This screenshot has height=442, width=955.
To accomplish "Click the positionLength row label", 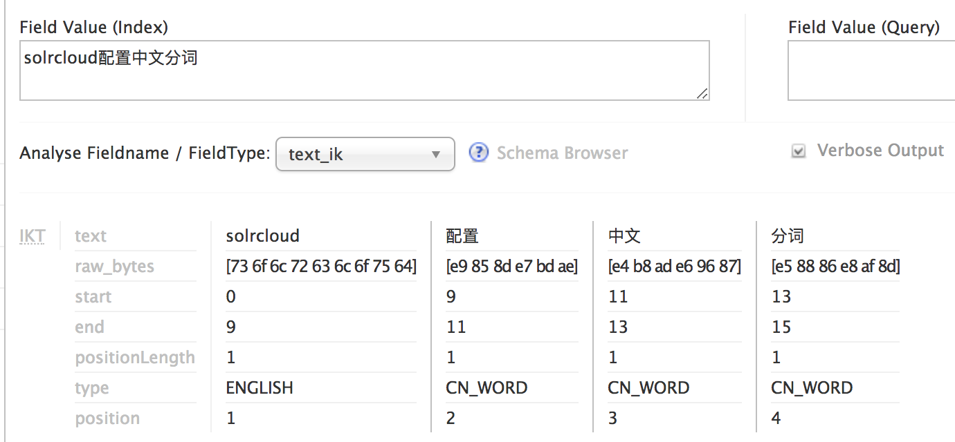I will (x=135, y=358).
